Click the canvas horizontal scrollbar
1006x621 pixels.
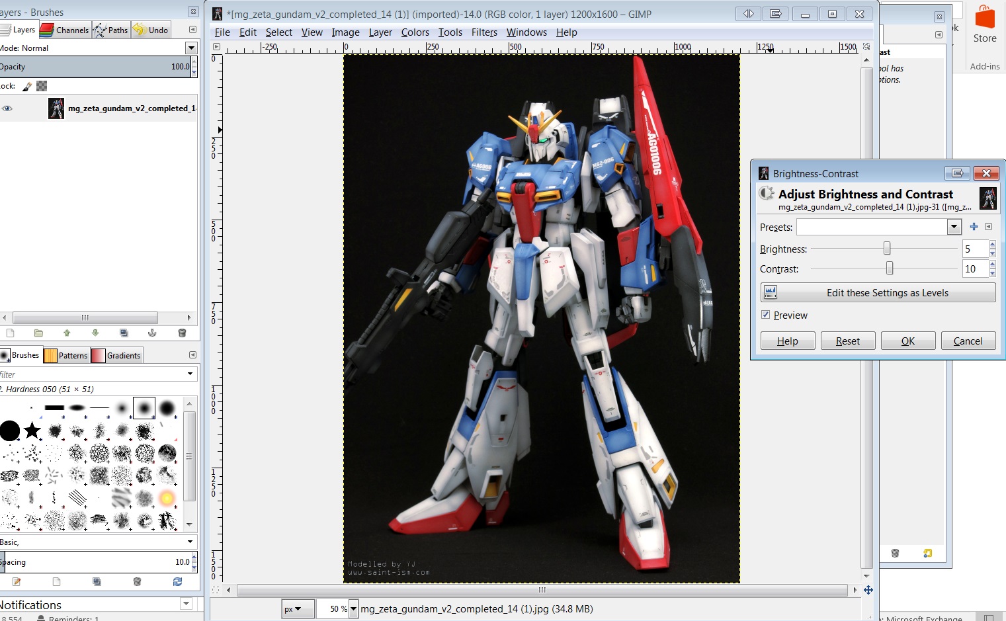(x=542, y=590)
